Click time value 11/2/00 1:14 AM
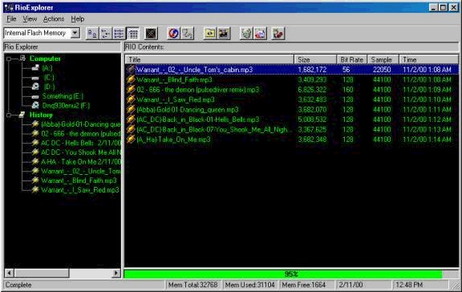This screenshot has height=292, width=462. [x=427, y=140]
